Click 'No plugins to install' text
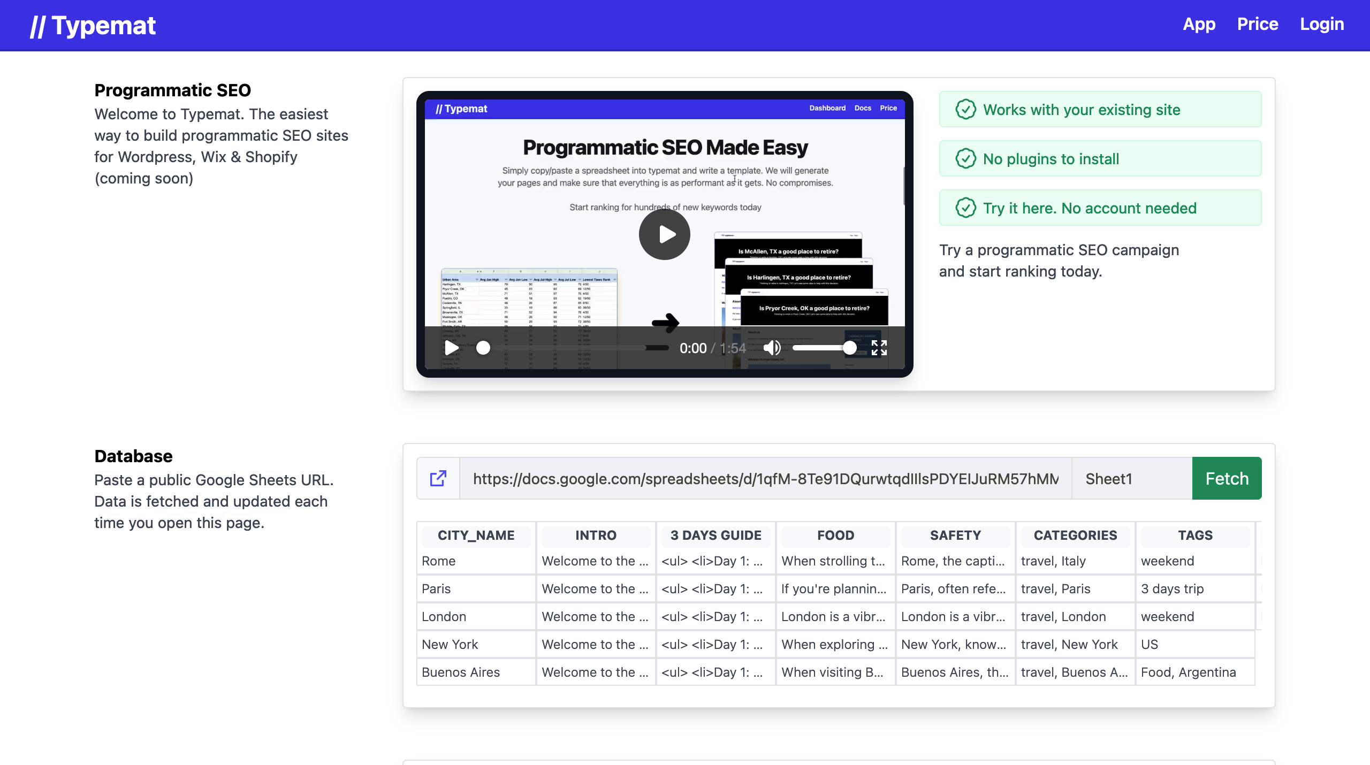The width and height of the screenshot is (1370, 765). click(1051, 159)
